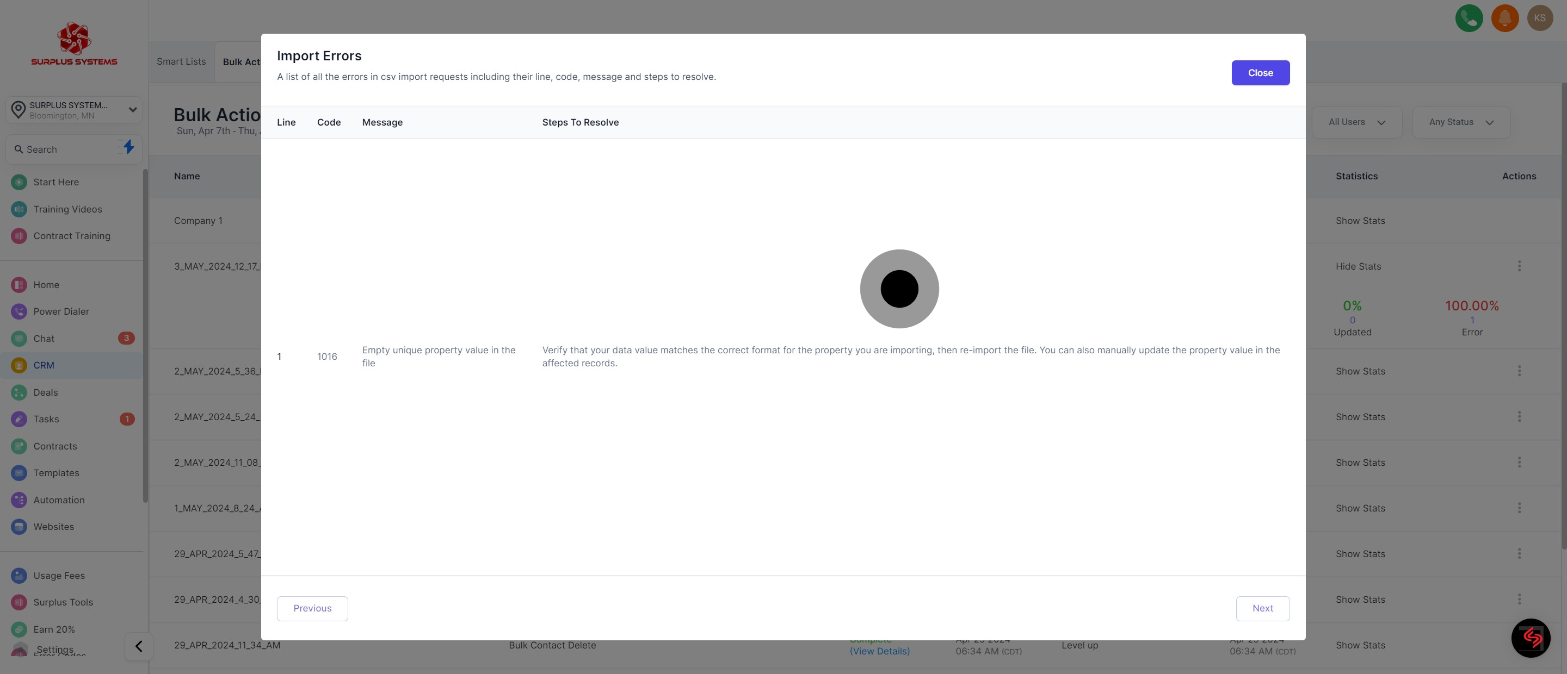Select Websites in the sidebar
This screenshot has width=1567, height=674.
pyautogui.click(x=54, y=526)
